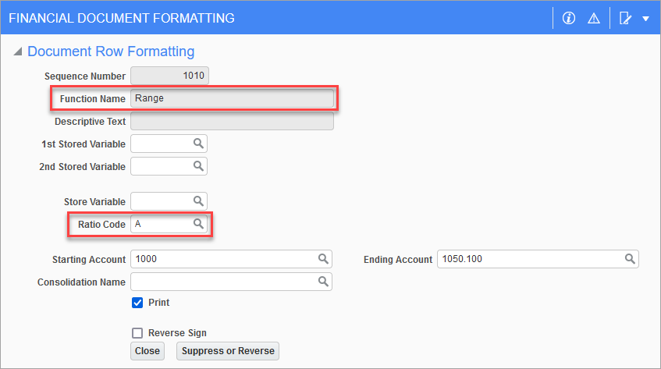
Task: Open Store Variable lookup magnifier
Action: coord(198,201)
